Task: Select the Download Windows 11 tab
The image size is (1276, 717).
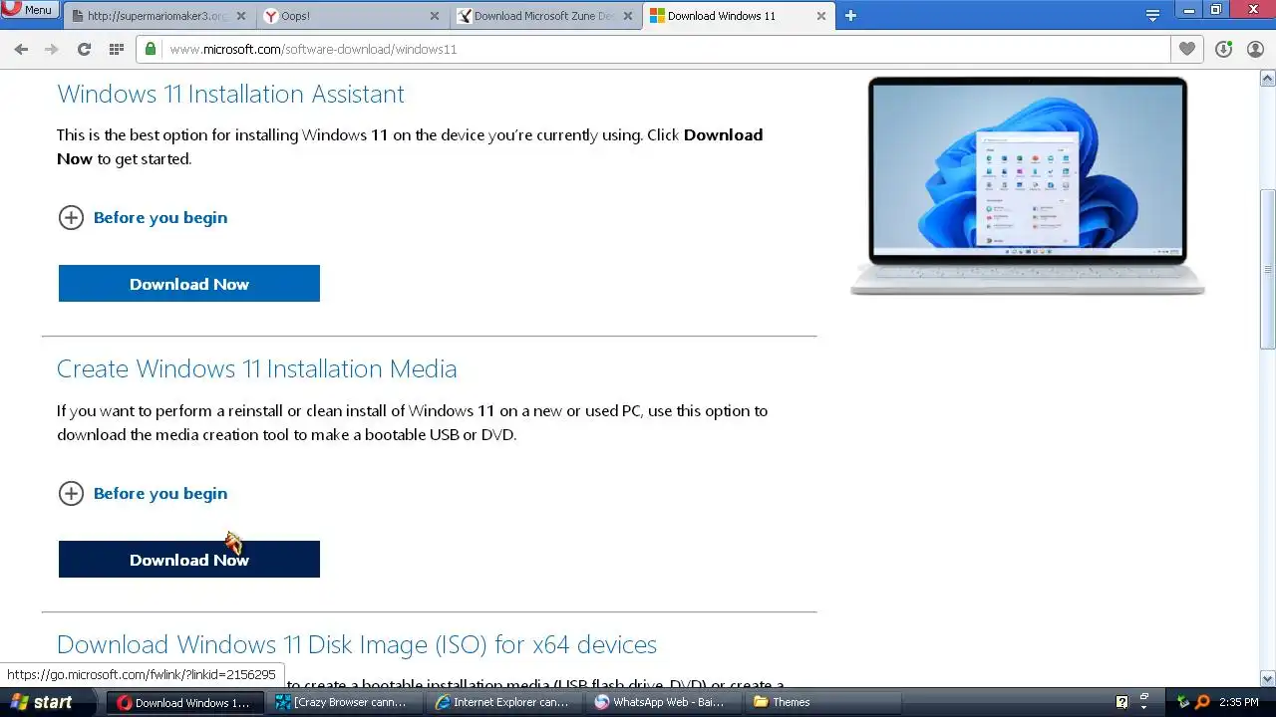Action: point(738,16)
